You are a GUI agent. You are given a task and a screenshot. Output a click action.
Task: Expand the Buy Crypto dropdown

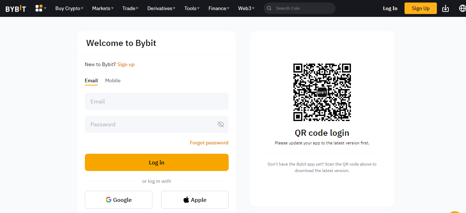pyautogui.click(x=69, y=8)
